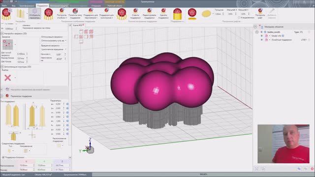Screen dimensions: 315x177
Task: Click the rightmost red view preset icon, top row
Action: click(x=91, y=31)
